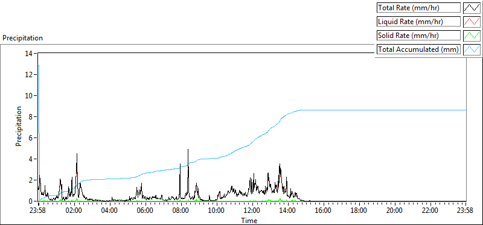Click the 10:00 time axis label
This screenshot has width=483, height=225.
[217, 211]
